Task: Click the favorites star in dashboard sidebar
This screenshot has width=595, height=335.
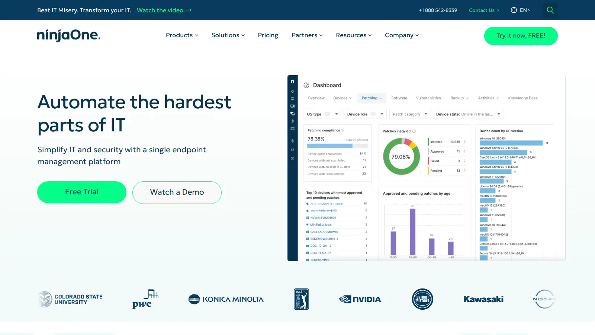Action: [293, 149]
